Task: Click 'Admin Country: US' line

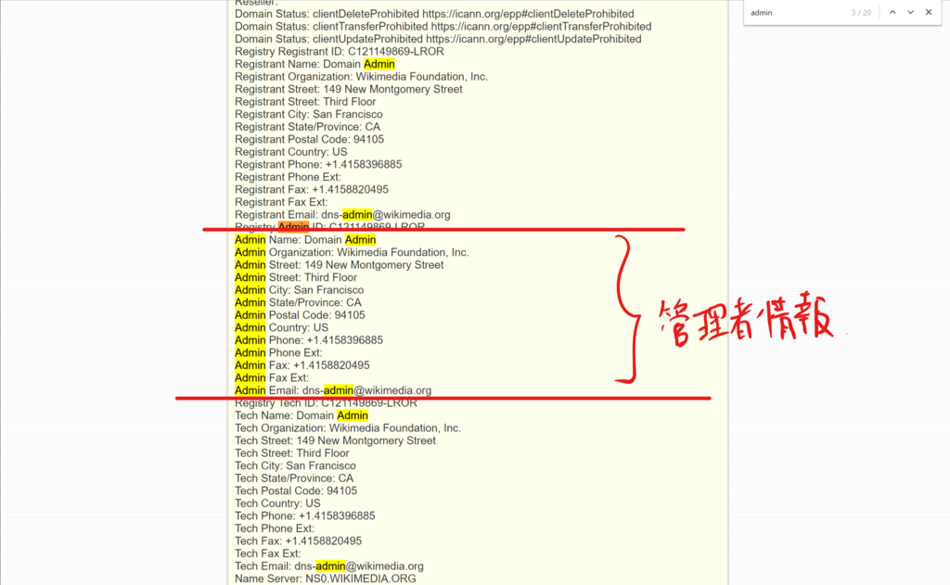Action: [x=282, y=327]
